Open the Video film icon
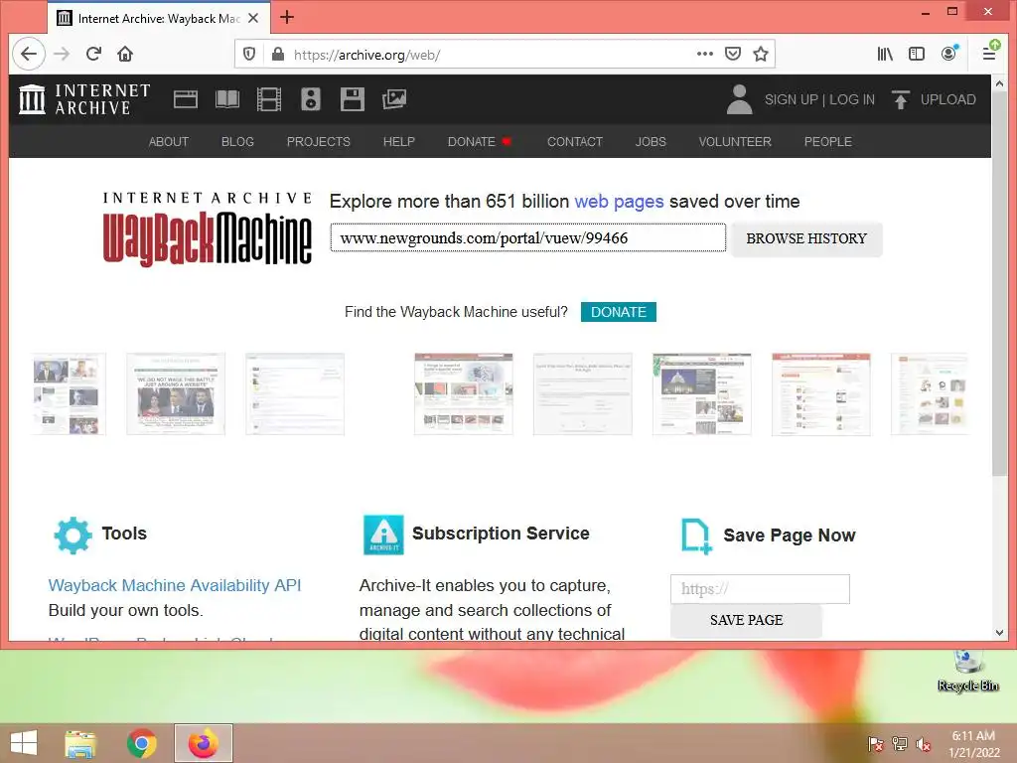The width and height of the screenshot is (1017, 763). coord(268,99)
